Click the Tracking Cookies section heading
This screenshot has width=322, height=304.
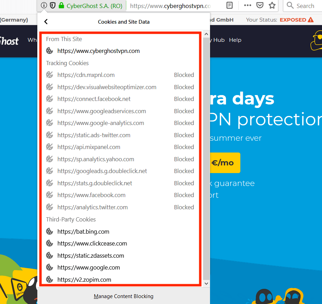tap(67, 63)
